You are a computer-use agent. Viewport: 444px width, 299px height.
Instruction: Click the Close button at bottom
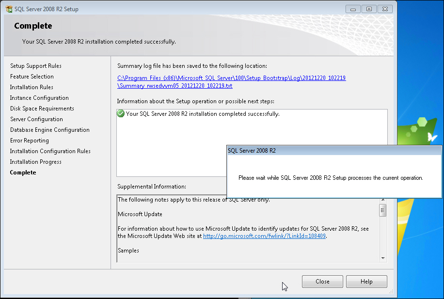(322, 282)
